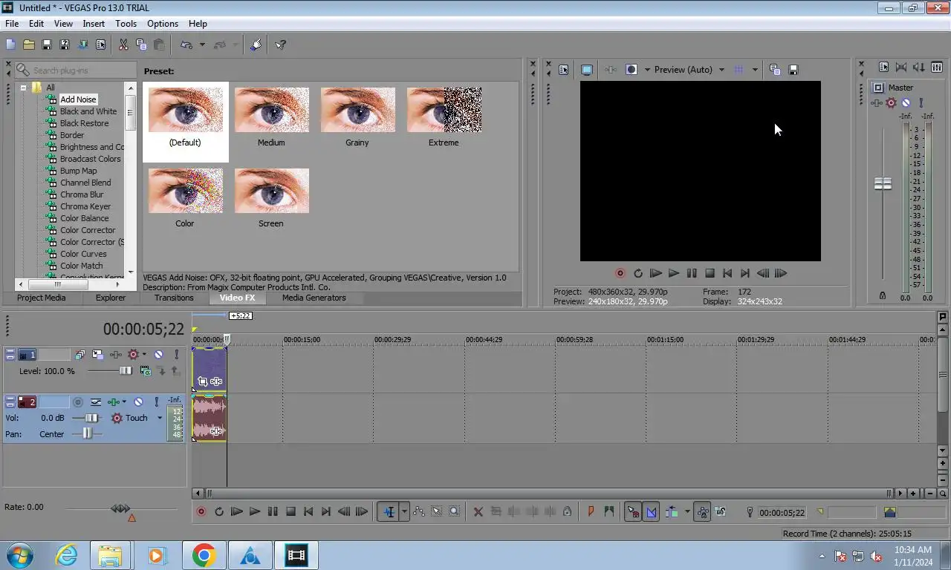Select Chroma Keyer in plug-in list

click(x=85, y=206)
